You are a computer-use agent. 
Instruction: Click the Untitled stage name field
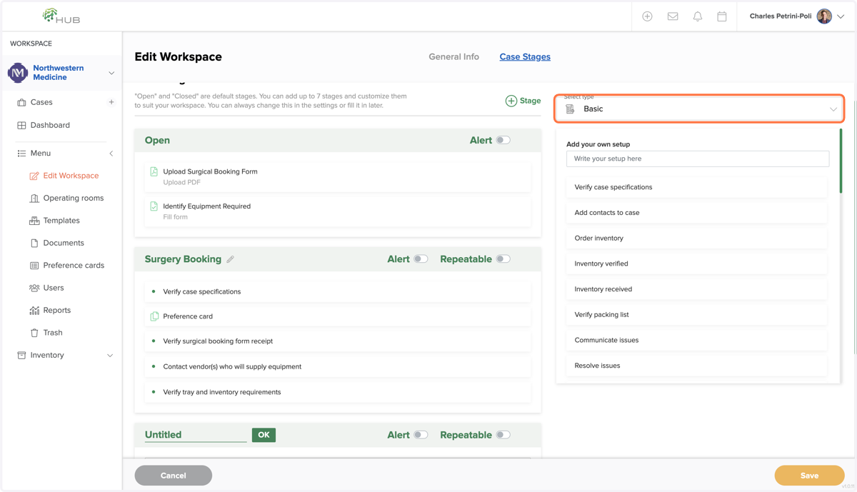196,435
